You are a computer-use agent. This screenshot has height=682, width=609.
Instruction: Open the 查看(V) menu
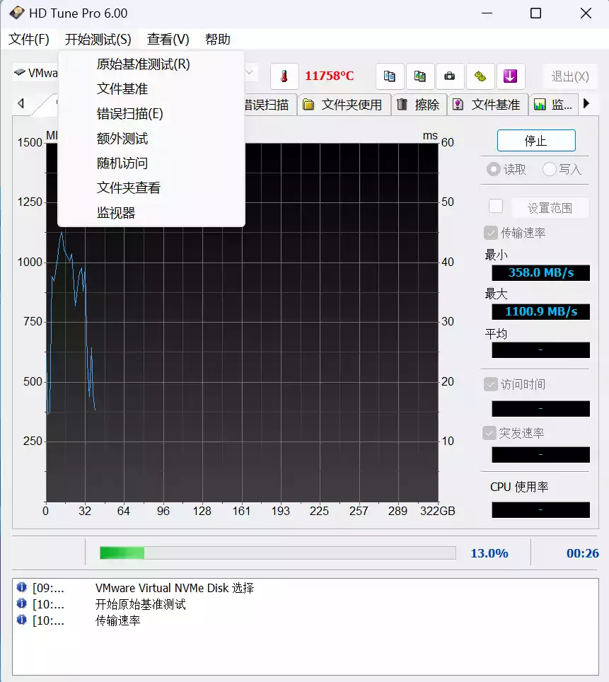168,40
